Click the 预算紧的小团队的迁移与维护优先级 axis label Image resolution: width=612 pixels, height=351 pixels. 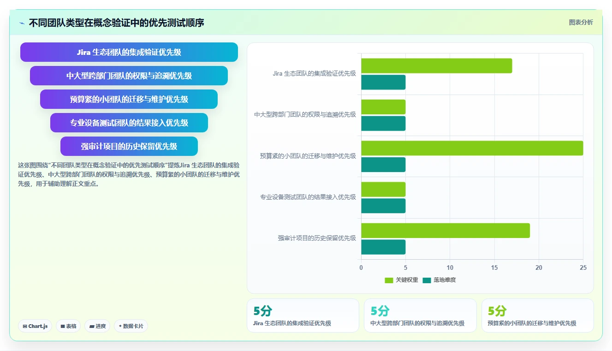(308, 156)
